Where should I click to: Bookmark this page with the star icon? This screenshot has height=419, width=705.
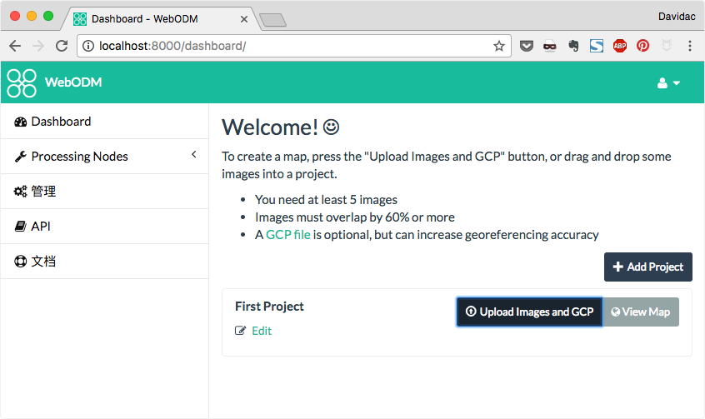click(x=498, y=46)
